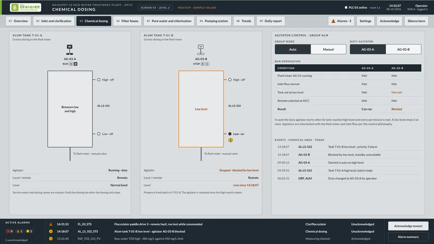This screenshot has height=244, width=434.
Task: Open Settings
Action: tap(365, 21)
